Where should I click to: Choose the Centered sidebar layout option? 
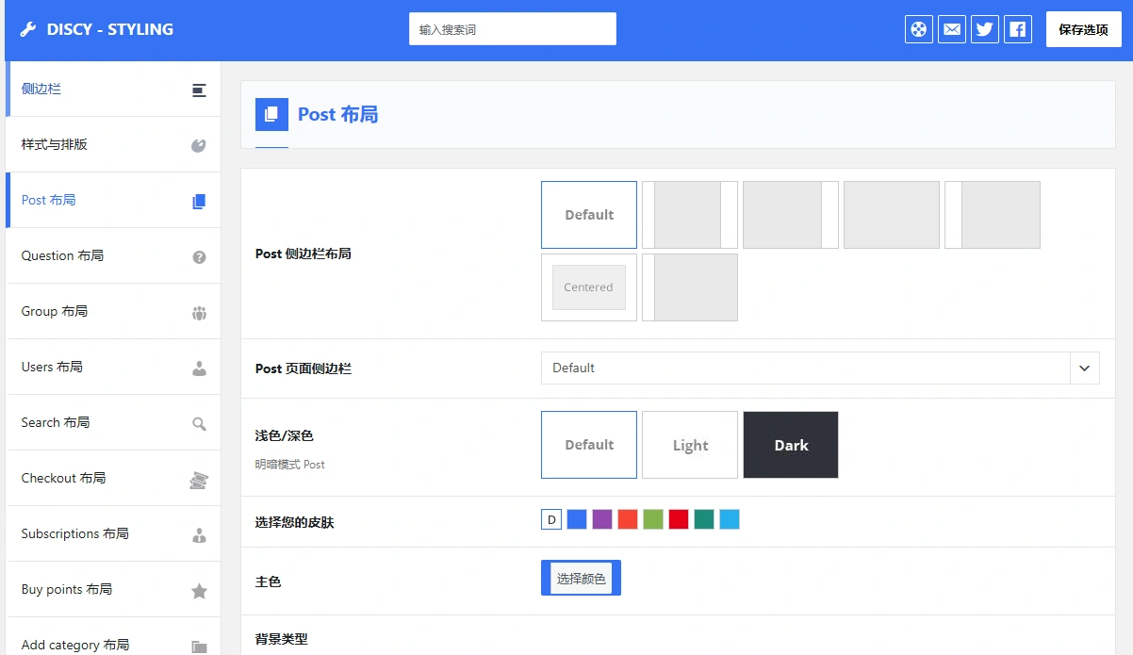point(588,287)
